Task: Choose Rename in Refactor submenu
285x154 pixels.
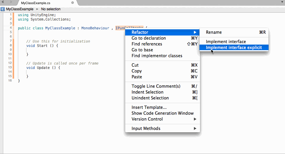Action: (234, 32)
